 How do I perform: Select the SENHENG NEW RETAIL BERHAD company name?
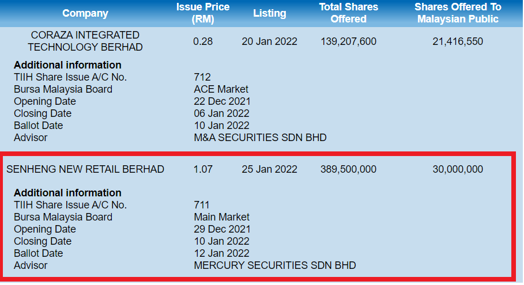tap(85, 169)
